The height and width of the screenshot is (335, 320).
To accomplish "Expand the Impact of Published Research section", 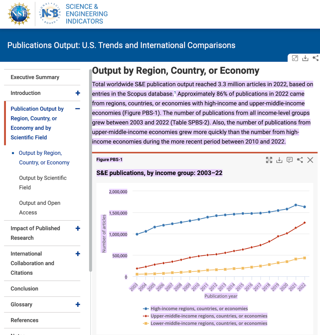I will pos(78,228).
